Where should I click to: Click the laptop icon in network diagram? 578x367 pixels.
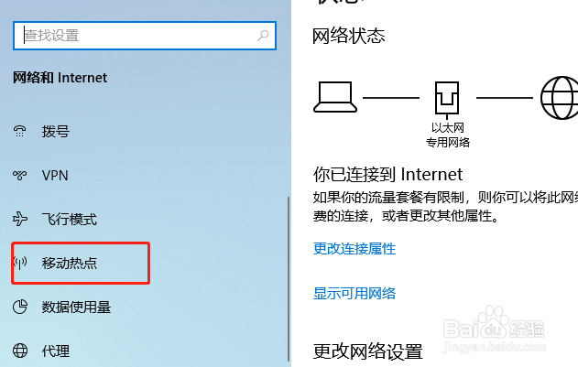pyautogui.click(x=335, y=97)
